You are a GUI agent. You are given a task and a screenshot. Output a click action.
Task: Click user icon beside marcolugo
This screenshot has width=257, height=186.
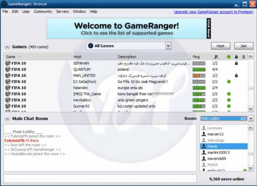pyautogui.click(x=204, y=140)
